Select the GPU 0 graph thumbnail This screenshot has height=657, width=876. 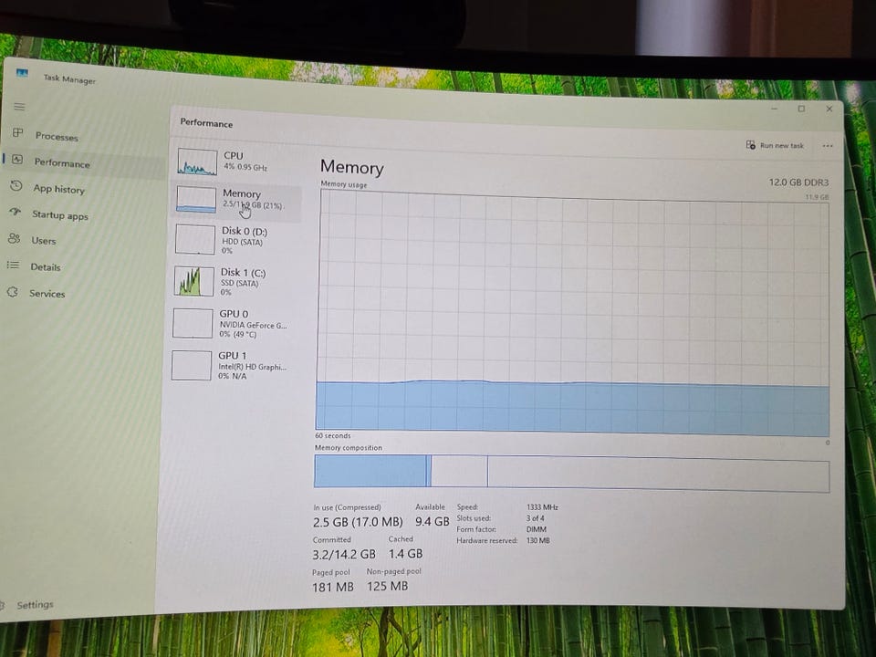point(193,323)
